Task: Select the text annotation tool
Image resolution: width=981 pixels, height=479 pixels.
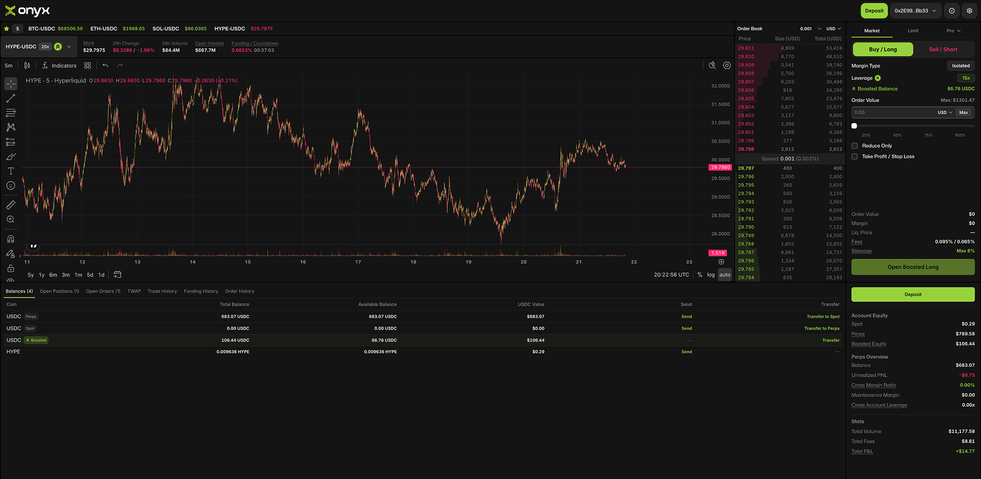Action: (11, 171)
